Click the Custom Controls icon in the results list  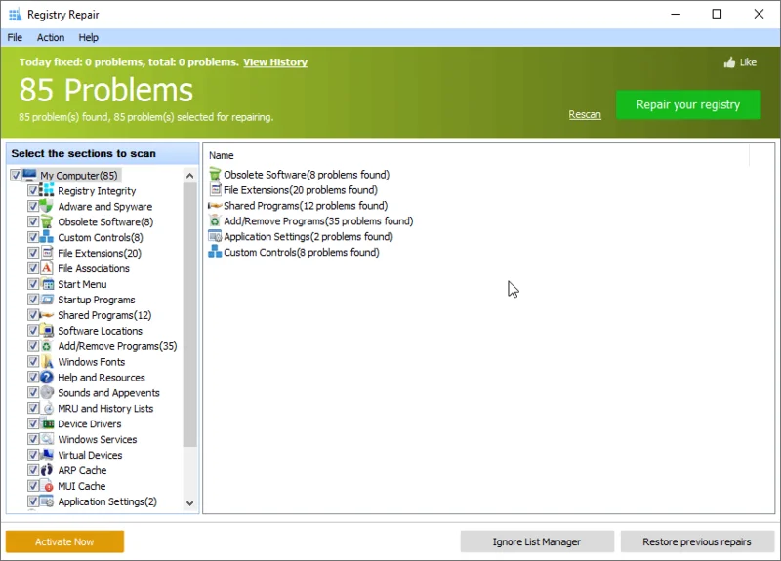(x=215, y=252)
